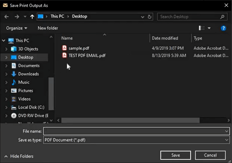Viewport: 232px width, 163px height.
Task: Expand the 3D Objects tree node
Action: tap(7, 49)
